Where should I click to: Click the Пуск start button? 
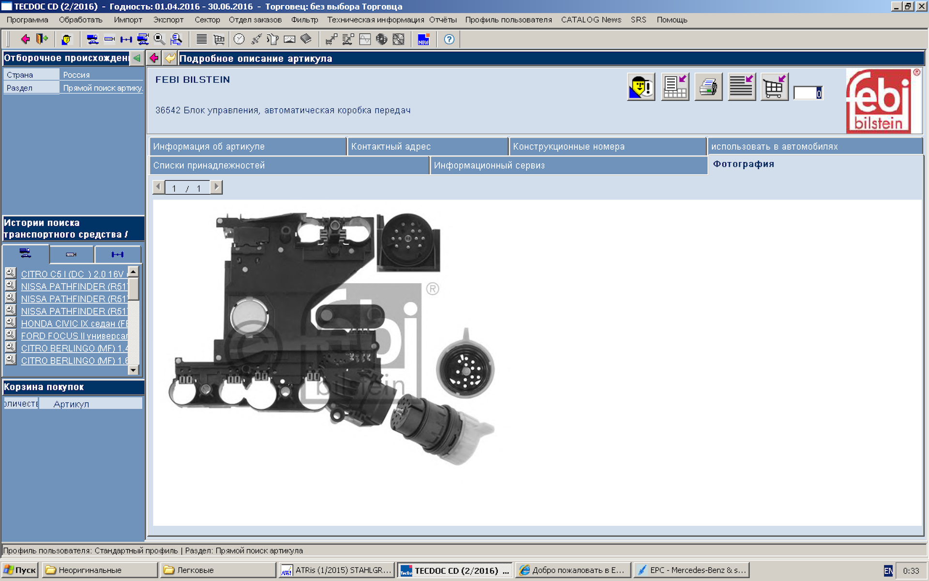(20, 570)
